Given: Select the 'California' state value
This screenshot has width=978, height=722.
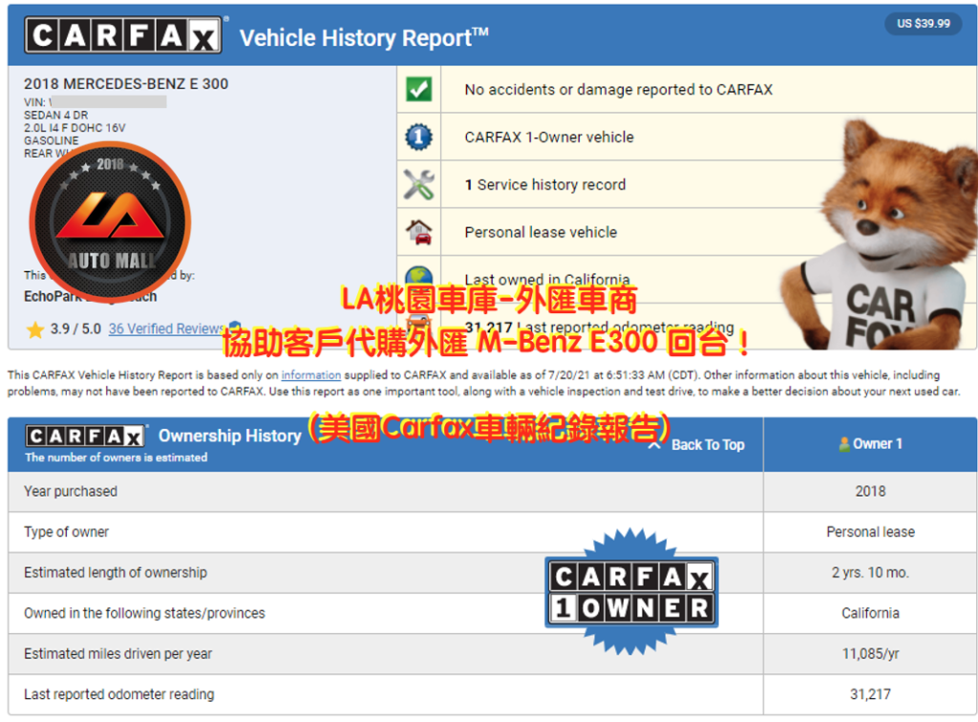Looking at the screenshot, I should (x=870, y=613).
